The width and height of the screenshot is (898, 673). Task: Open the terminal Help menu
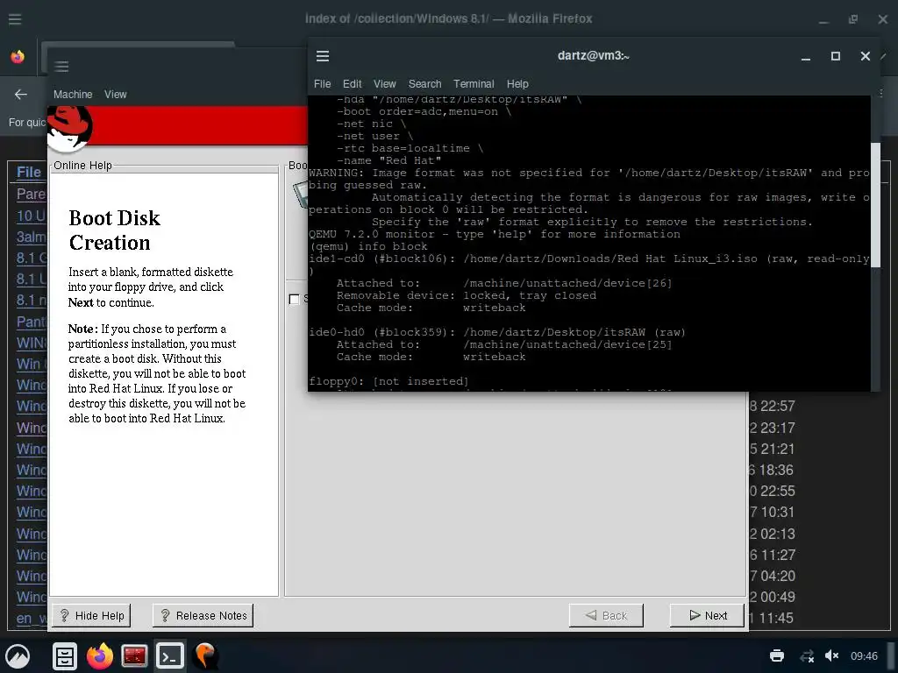click(x=517, y=84)
